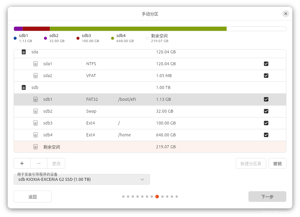
Task: Click the sdb1 partition icon
Action: tap(36, 99)
